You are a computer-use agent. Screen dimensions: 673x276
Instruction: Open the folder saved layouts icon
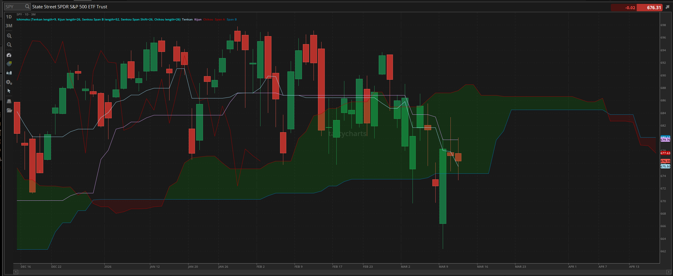coord(9,110)
